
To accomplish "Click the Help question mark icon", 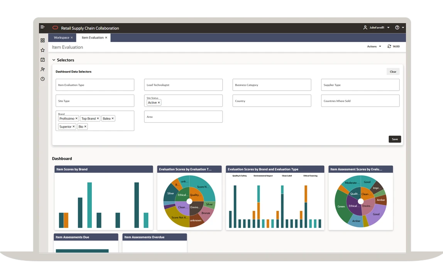I will click(x=397, y=27).
